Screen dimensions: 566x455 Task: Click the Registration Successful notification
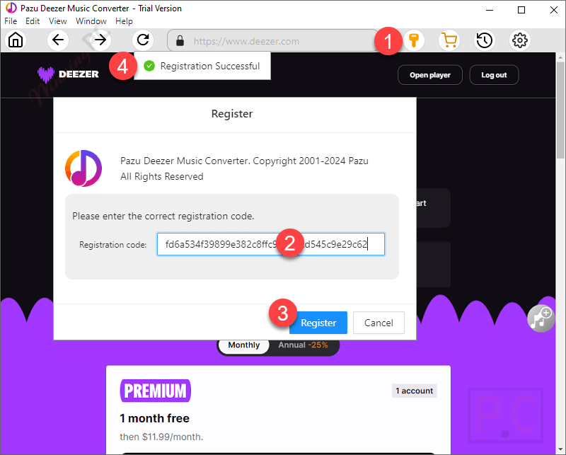click(202, 66)
